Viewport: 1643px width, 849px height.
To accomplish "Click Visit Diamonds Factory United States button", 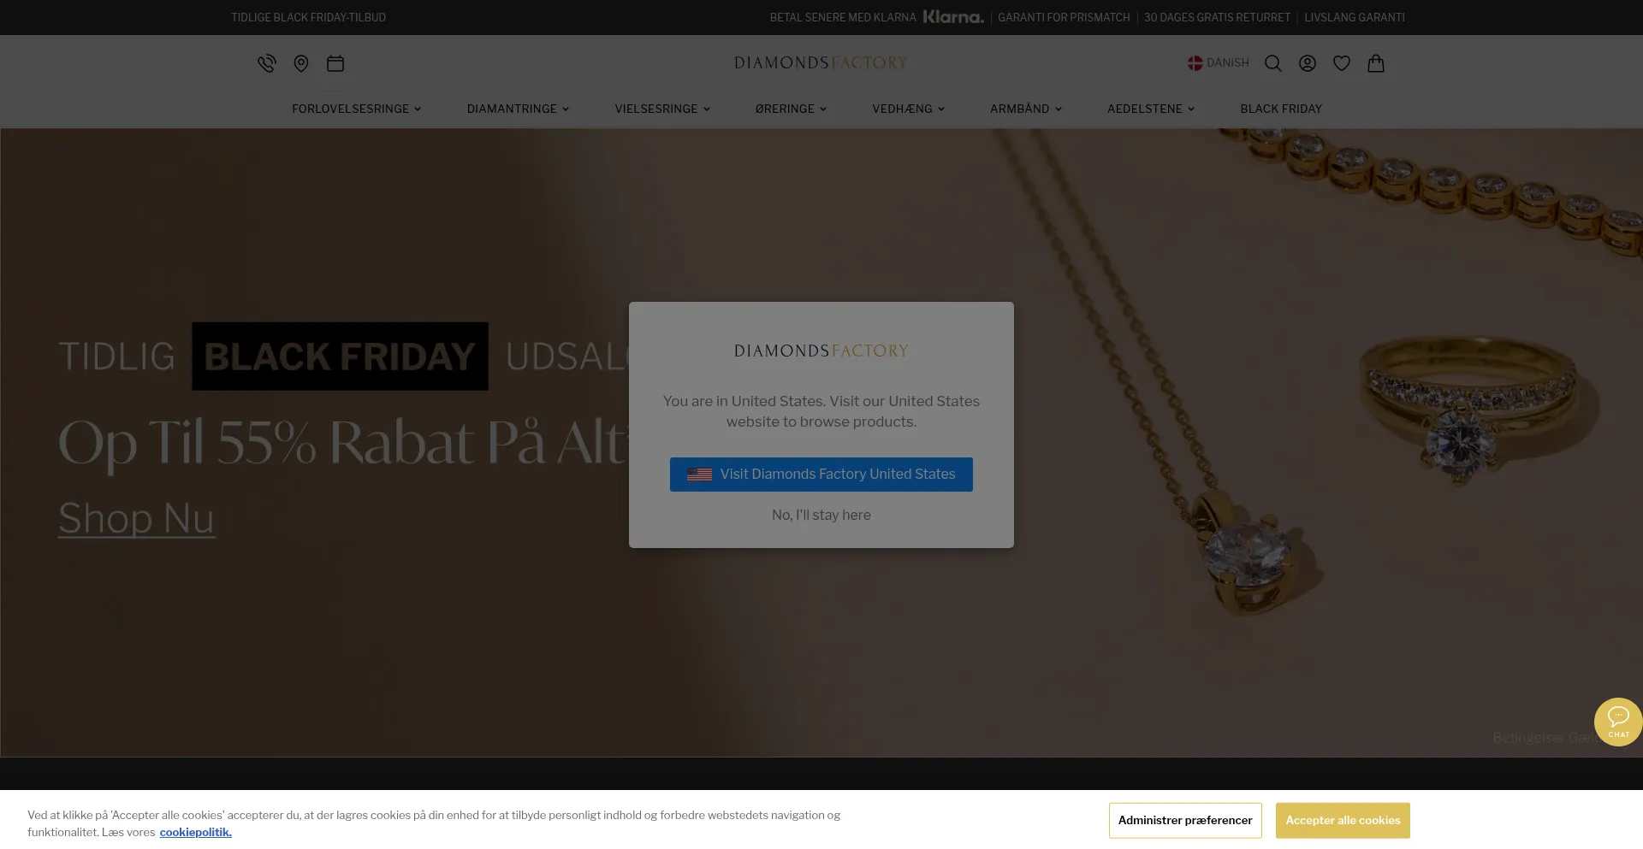I will [x=821, y=475].
